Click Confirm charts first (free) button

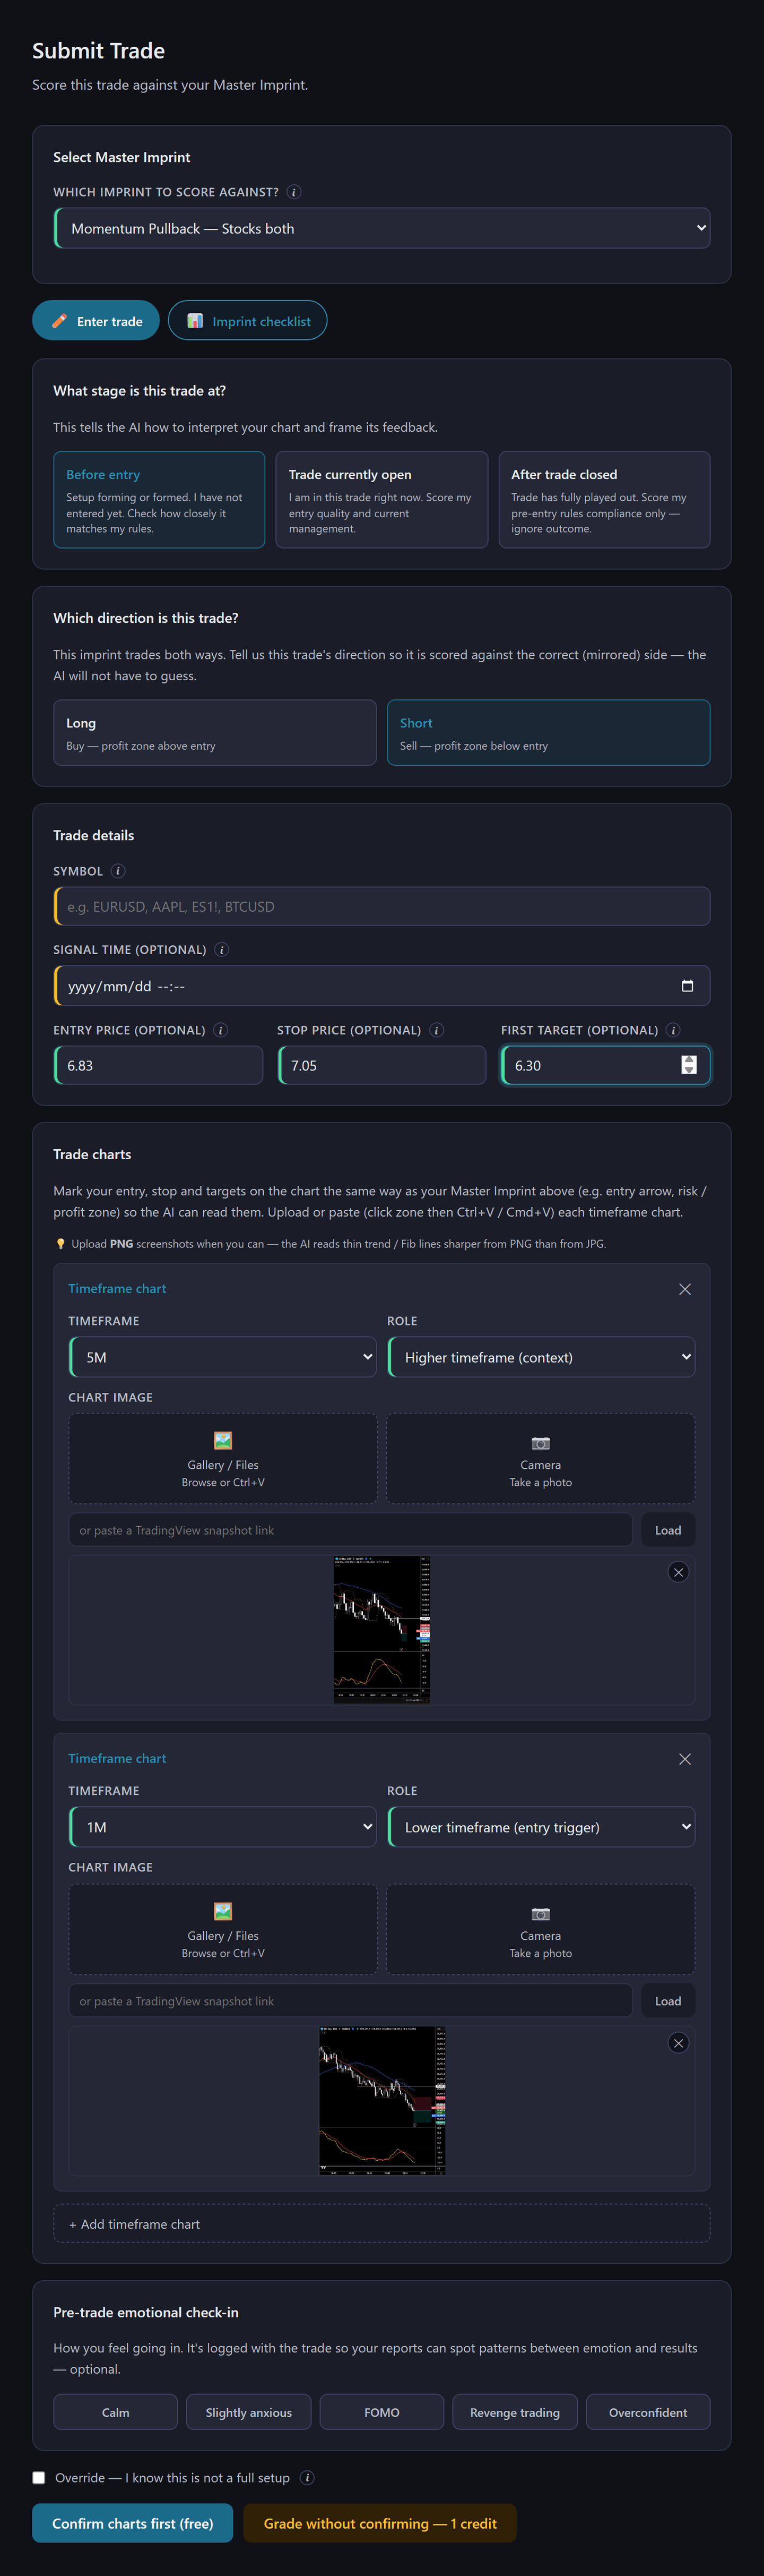133,2524
